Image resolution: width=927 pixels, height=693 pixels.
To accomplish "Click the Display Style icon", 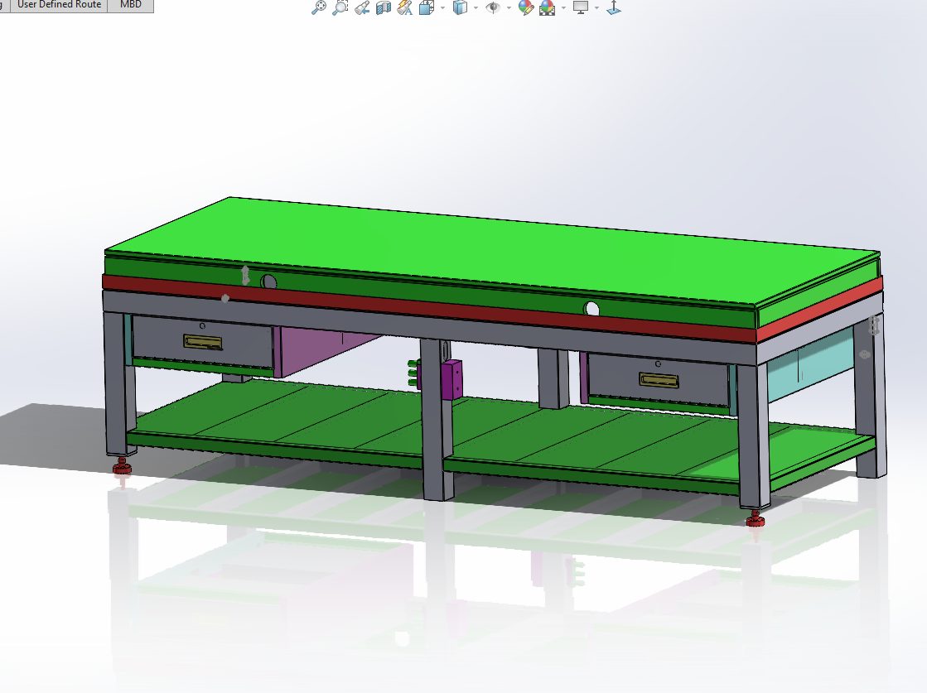I will point(460,7).
